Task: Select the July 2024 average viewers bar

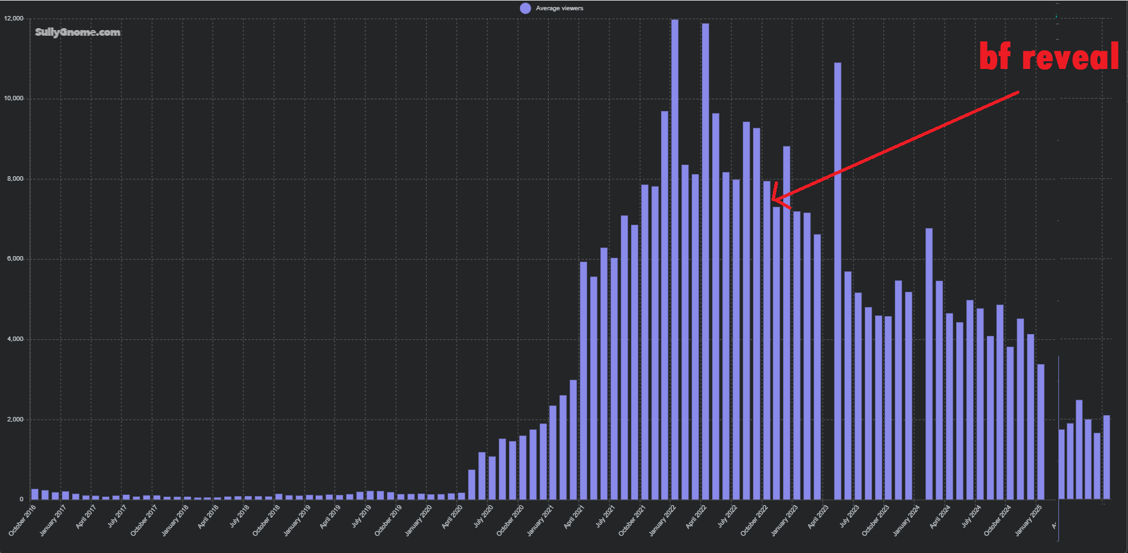Action: 980,404
